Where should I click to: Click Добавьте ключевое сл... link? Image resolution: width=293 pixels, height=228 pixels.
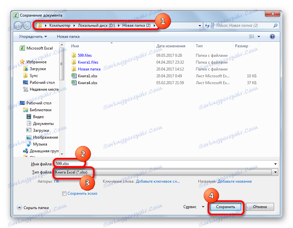[x=158, y=181]
